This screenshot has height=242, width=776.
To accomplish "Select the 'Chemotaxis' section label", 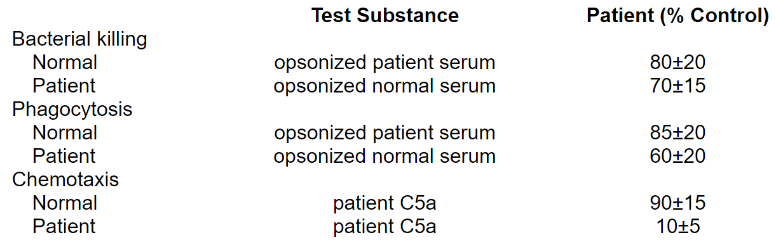I will pos(65,179).
